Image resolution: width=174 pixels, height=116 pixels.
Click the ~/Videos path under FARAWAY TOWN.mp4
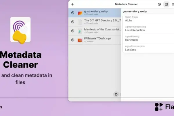[x=89, y=41]
